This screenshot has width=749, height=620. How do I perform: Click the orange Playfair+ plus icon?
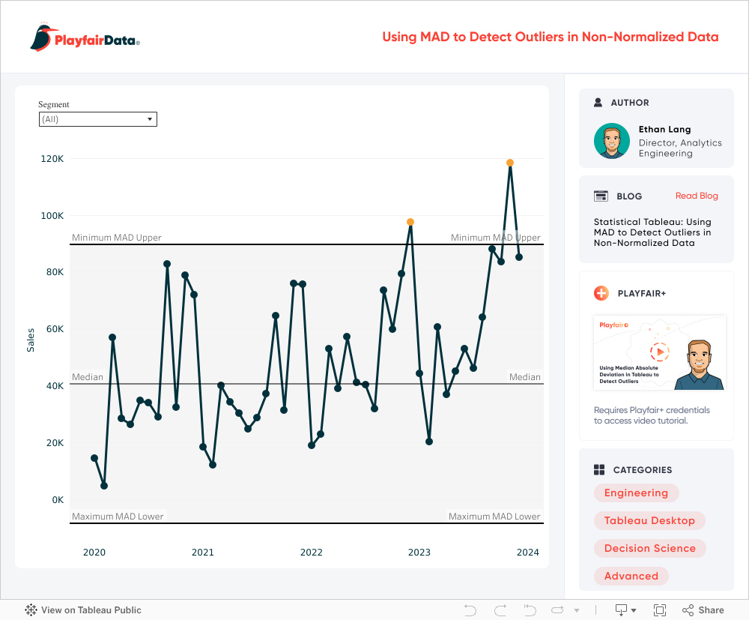click(601, 293)
